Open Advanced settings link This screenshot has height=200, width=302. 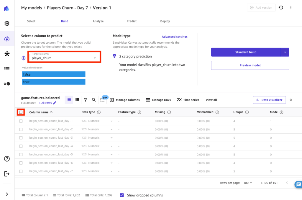[175, 37]
